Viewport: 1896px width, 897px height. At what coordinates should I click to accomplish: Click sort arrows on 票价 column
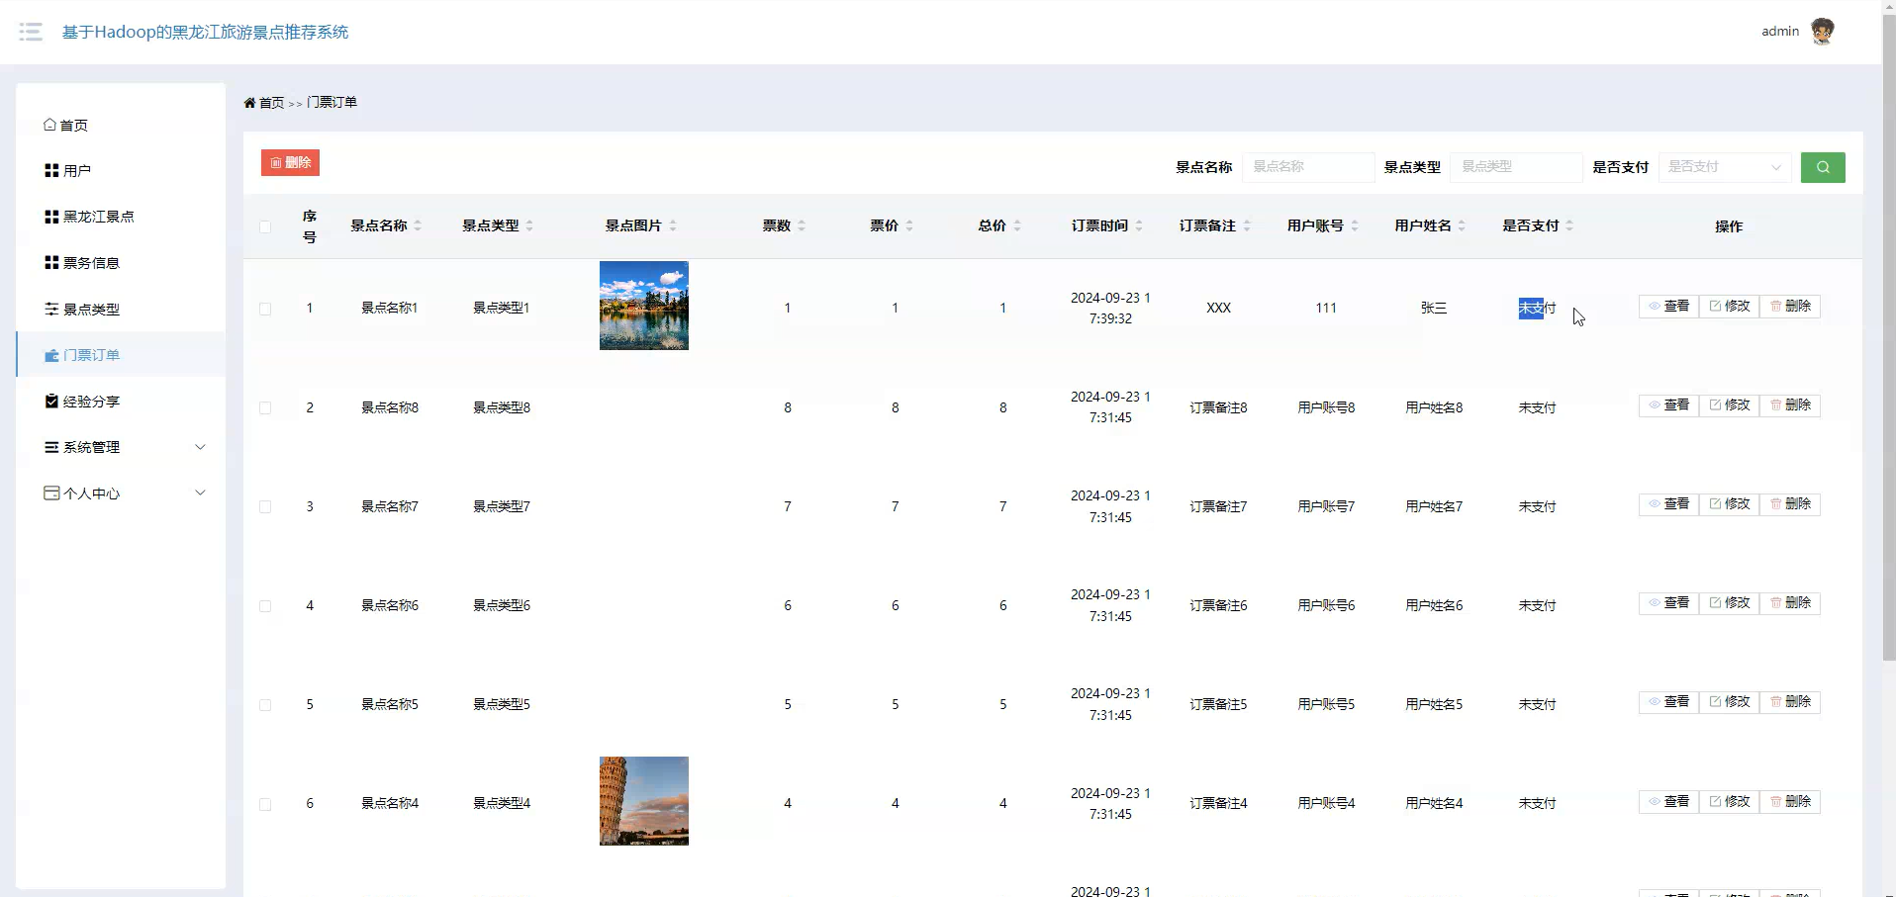[x=909, y=226]
